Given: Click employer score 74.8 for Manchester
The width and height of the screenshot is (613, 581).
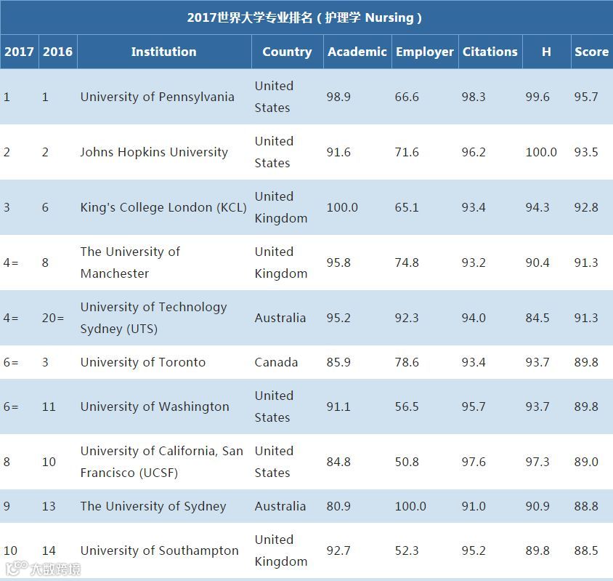Looking at the screenshot, I should point(407,263).
